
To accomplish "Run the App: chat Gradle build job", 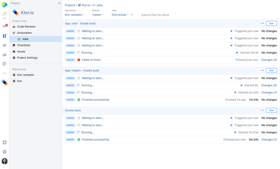I will pos(272,23).
